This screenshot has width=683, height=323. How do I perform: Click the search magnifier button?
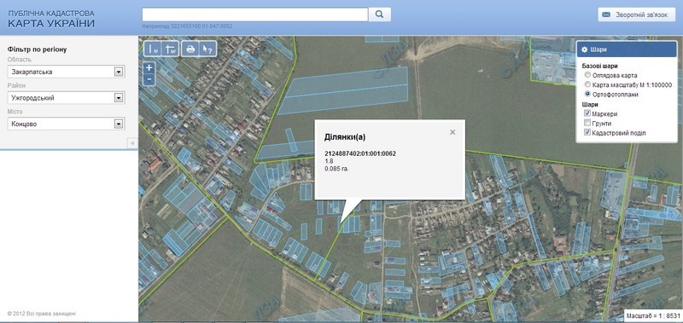click(379, 14)
